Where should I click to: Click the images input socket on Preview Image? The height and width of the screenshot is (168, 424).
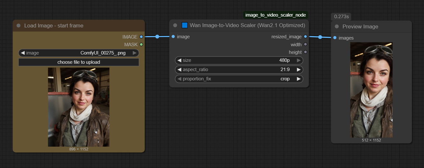point(335,38)
